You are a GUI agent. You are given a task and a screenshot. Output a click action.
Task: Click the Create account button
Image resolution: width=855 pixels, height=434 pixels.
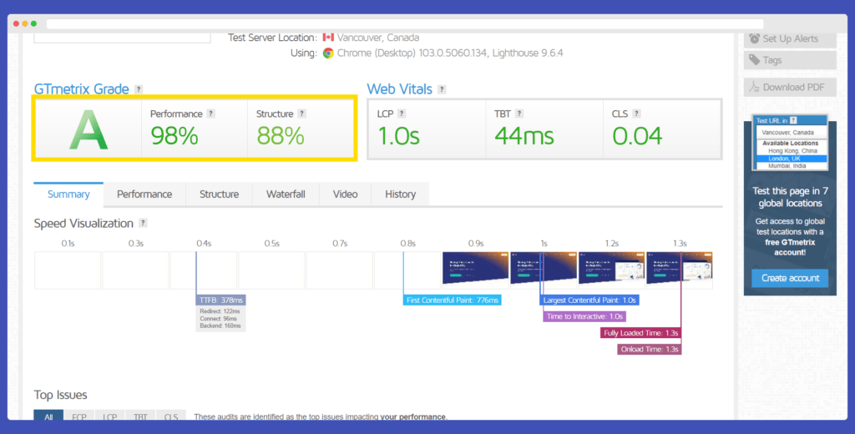(790, 278)
